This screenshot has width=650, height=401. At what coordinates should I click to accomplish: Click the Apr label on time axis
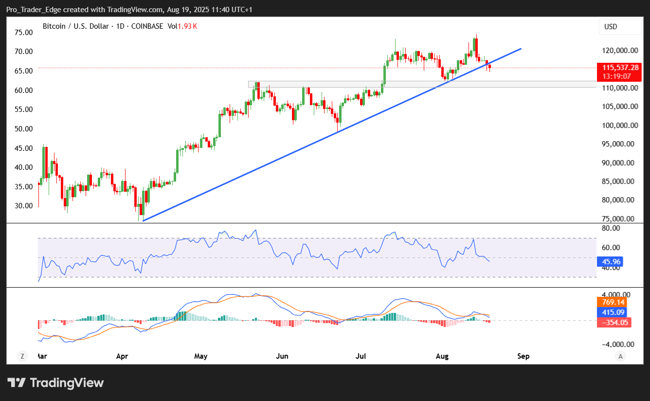122,356
